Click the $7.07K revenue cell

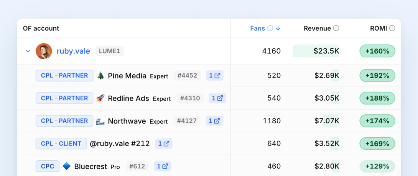[x=327, y=121]
